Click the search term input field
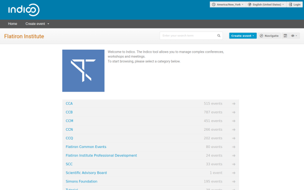This screenshot has height=190, width=304. (x=189, y=35)
